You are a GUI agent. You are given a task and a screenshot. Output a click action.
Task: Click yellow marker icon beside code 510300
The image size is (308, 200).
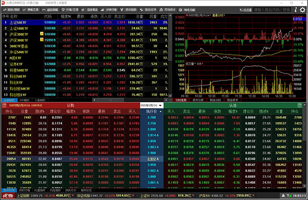(42, 34)
